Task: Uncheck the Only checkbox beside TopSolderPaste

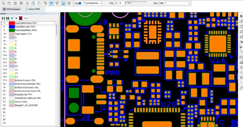Action: (80, 3)
